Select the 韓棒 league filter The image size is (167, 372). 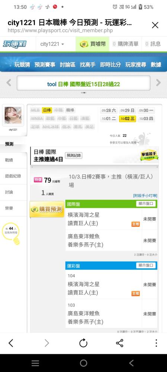pyautogui.click(x=70, y=110)
